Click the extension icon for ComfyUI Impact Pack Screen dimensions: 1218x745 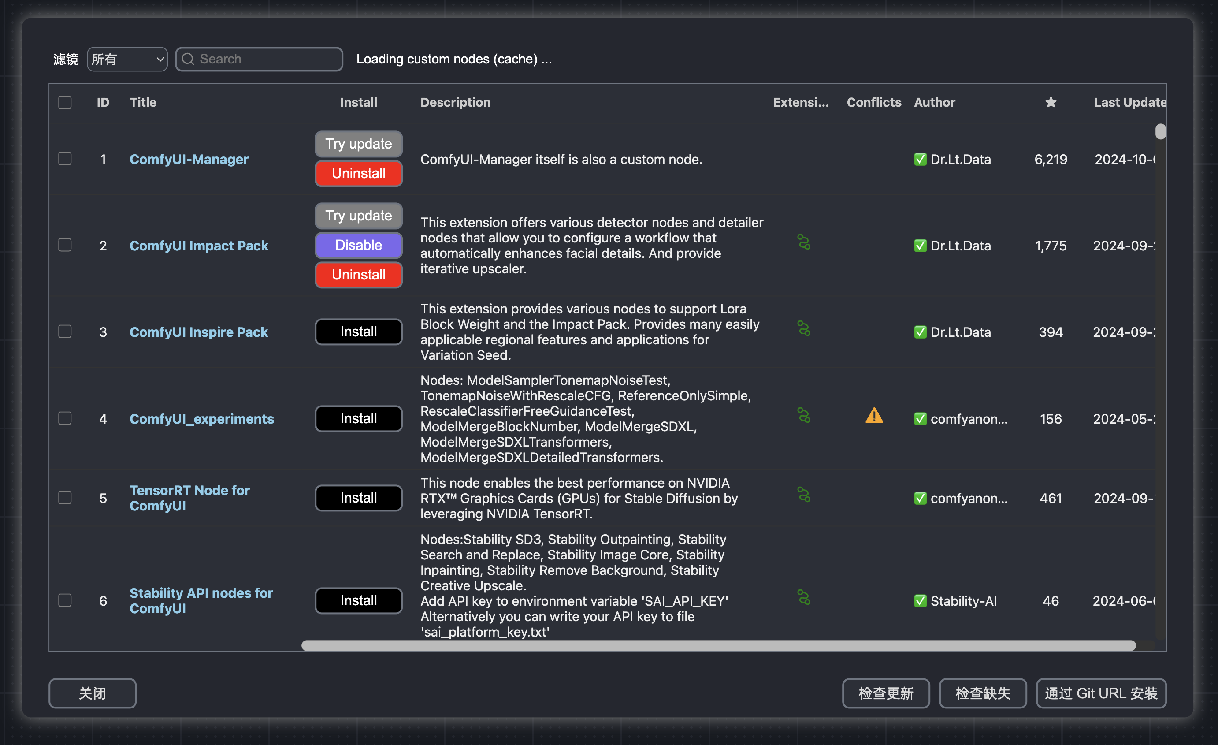click(803, 242)
